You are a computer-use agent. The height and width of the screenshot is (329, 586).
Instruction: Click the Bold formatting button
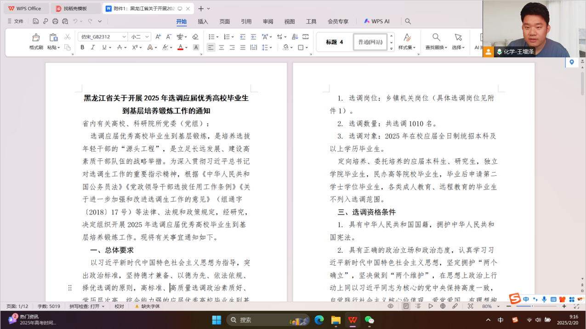tap(82, 47)
